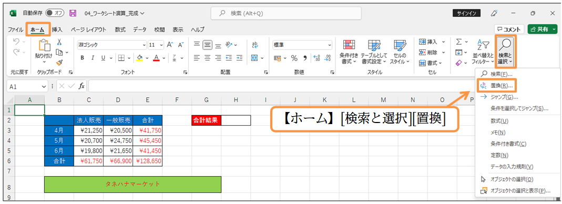Click the Comma Style icon
The image size is (562, 204).
(305, 58)
